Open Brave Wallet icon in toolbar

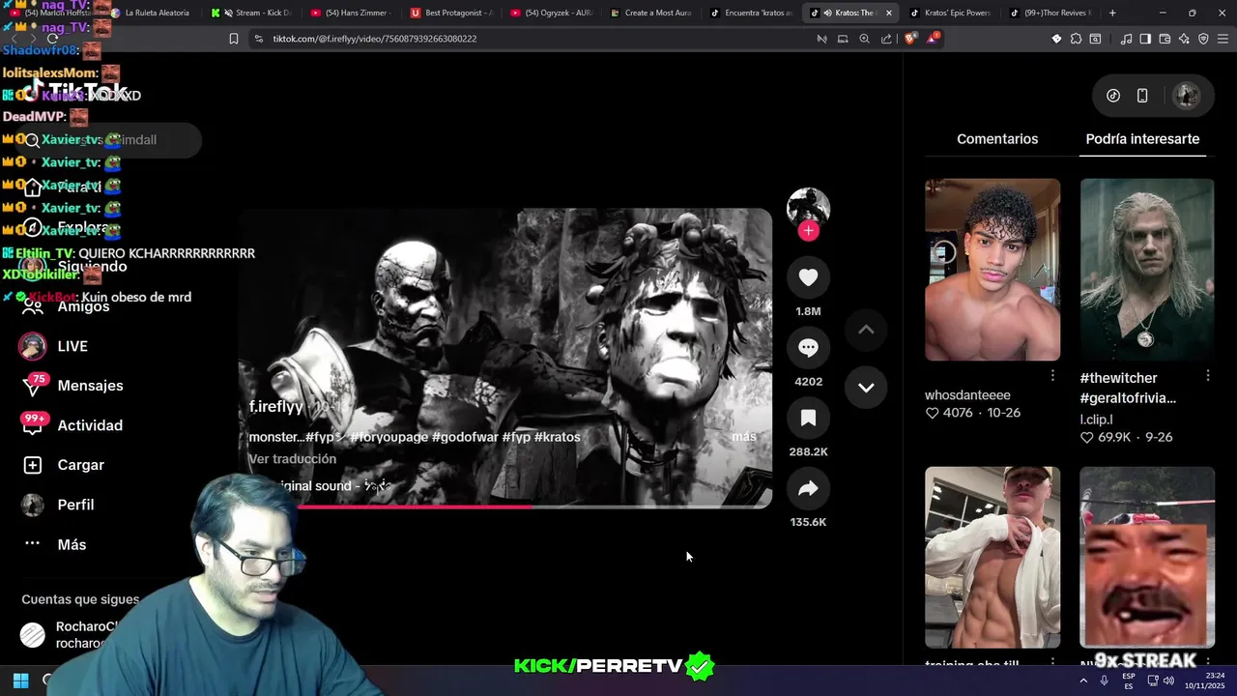pos(1165,39)
